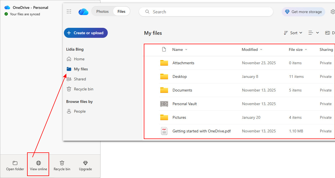Click the Desktop folder icon
335x178 pixels.
(164, 76)
